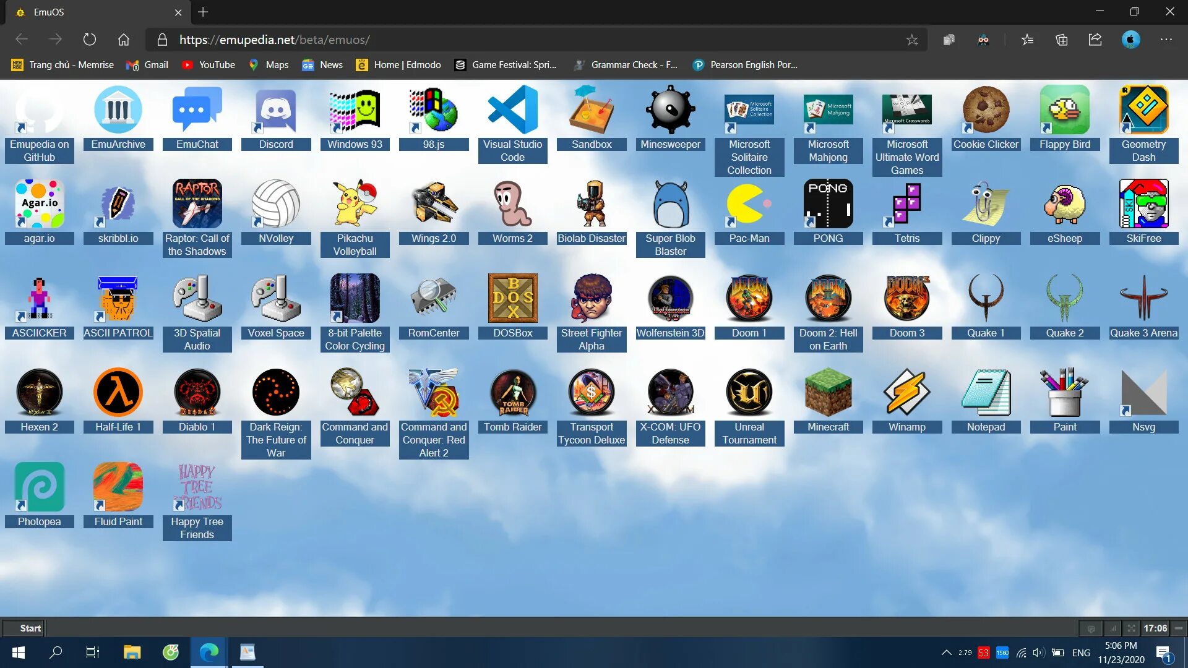Launch Happy Tree Friends icon
The image size is (1188, 668).
click(197, 501)
